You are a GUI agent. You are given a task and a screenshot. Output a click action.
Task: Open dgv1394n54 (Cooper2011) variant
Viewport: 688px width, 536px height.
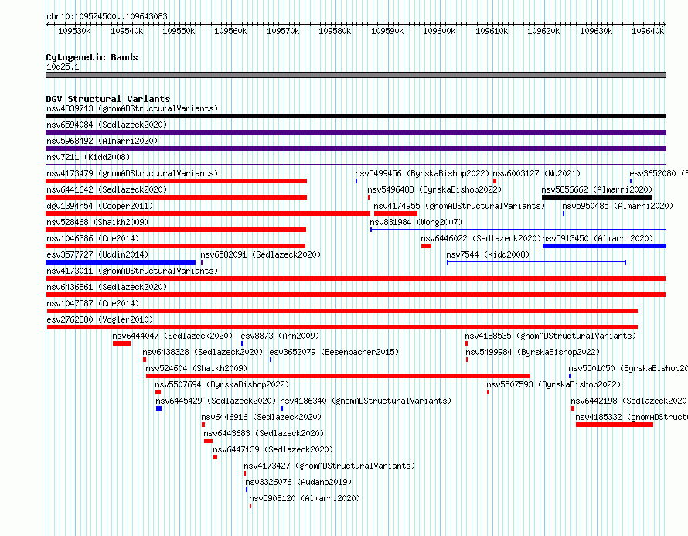point(100,206)
